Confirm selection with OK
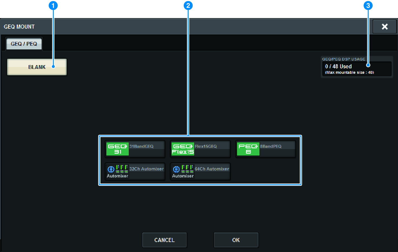This screenshot has width=398, height=252. 236,240
